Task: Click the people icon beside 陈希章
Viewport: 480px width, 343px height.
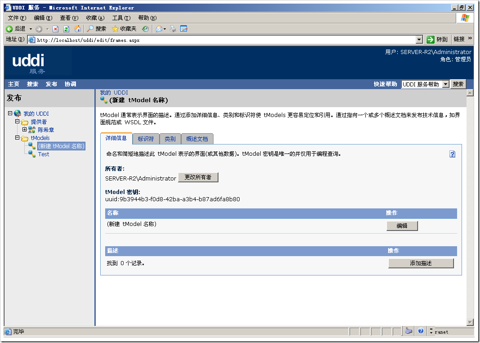Action: pyautogui.click(x=32, y=130)
